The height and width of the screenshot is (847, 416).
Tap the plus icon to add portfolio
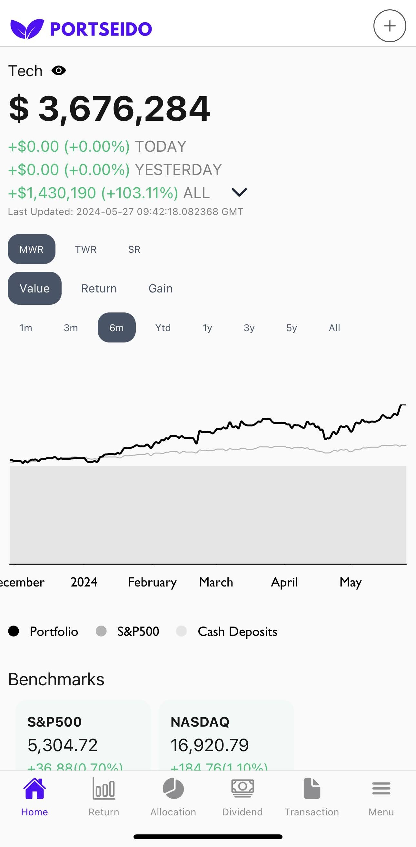[389, 26]
